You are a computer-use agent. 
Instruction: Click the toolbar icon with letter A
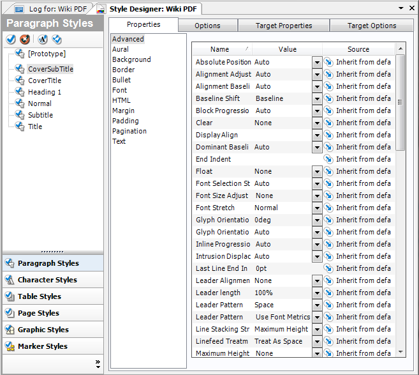43,40
